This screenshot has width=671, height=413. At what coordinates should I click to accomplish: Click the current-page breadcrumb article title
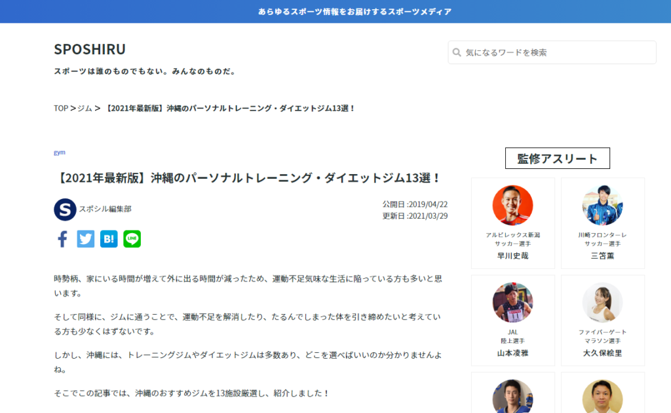coord(230,108)
